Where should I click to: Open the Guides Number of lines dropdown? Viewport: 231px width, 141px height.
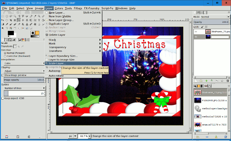[x=25, y=88]
